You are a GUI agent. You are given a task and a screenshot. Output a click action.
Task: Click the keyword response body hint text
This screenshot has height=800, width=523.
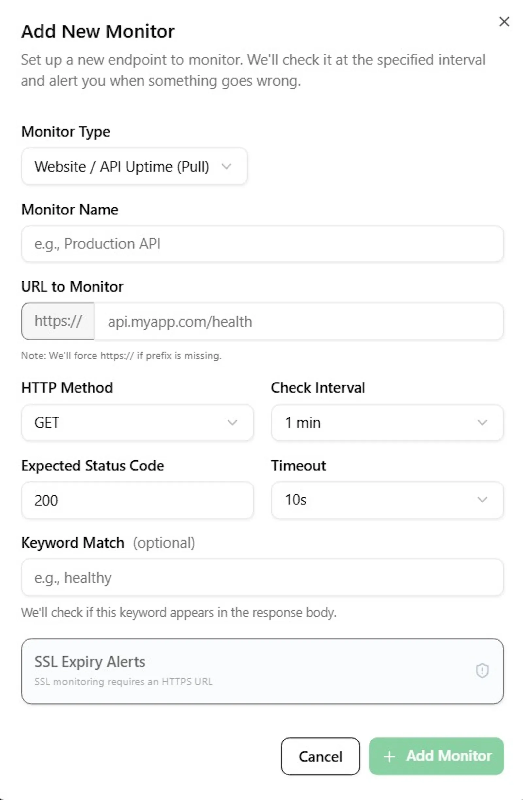[x=178, y=612]
